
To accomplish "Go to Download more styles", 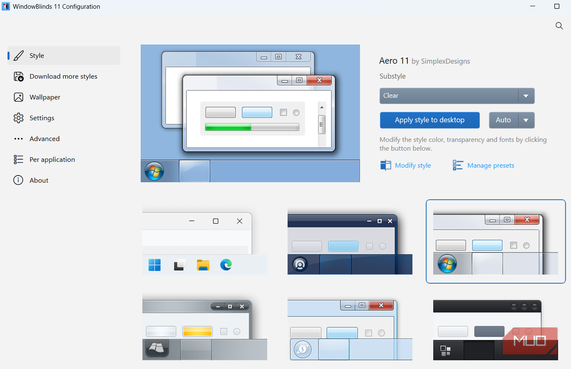I will click(x=64, y=77).
